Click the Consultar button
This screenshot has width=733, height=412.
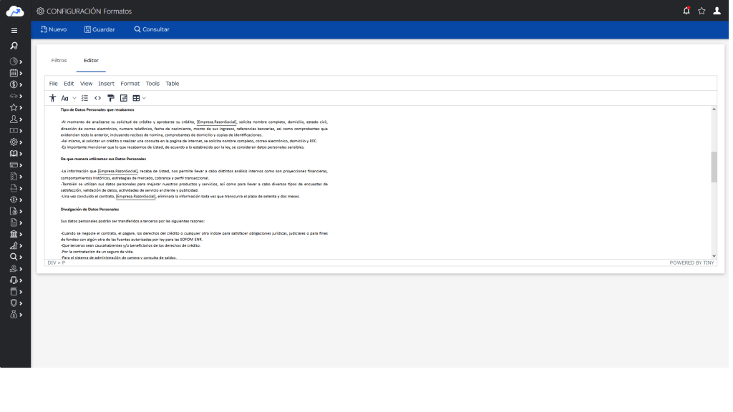point(152,29)
